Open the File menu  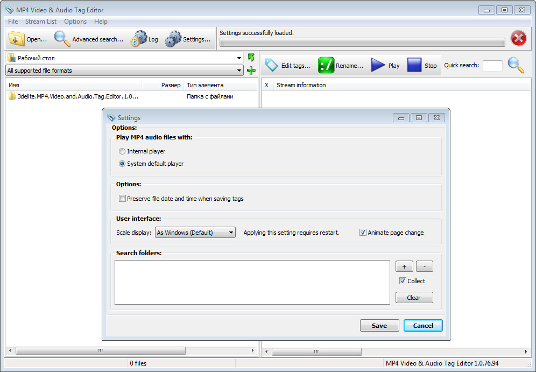pos(13,21)
